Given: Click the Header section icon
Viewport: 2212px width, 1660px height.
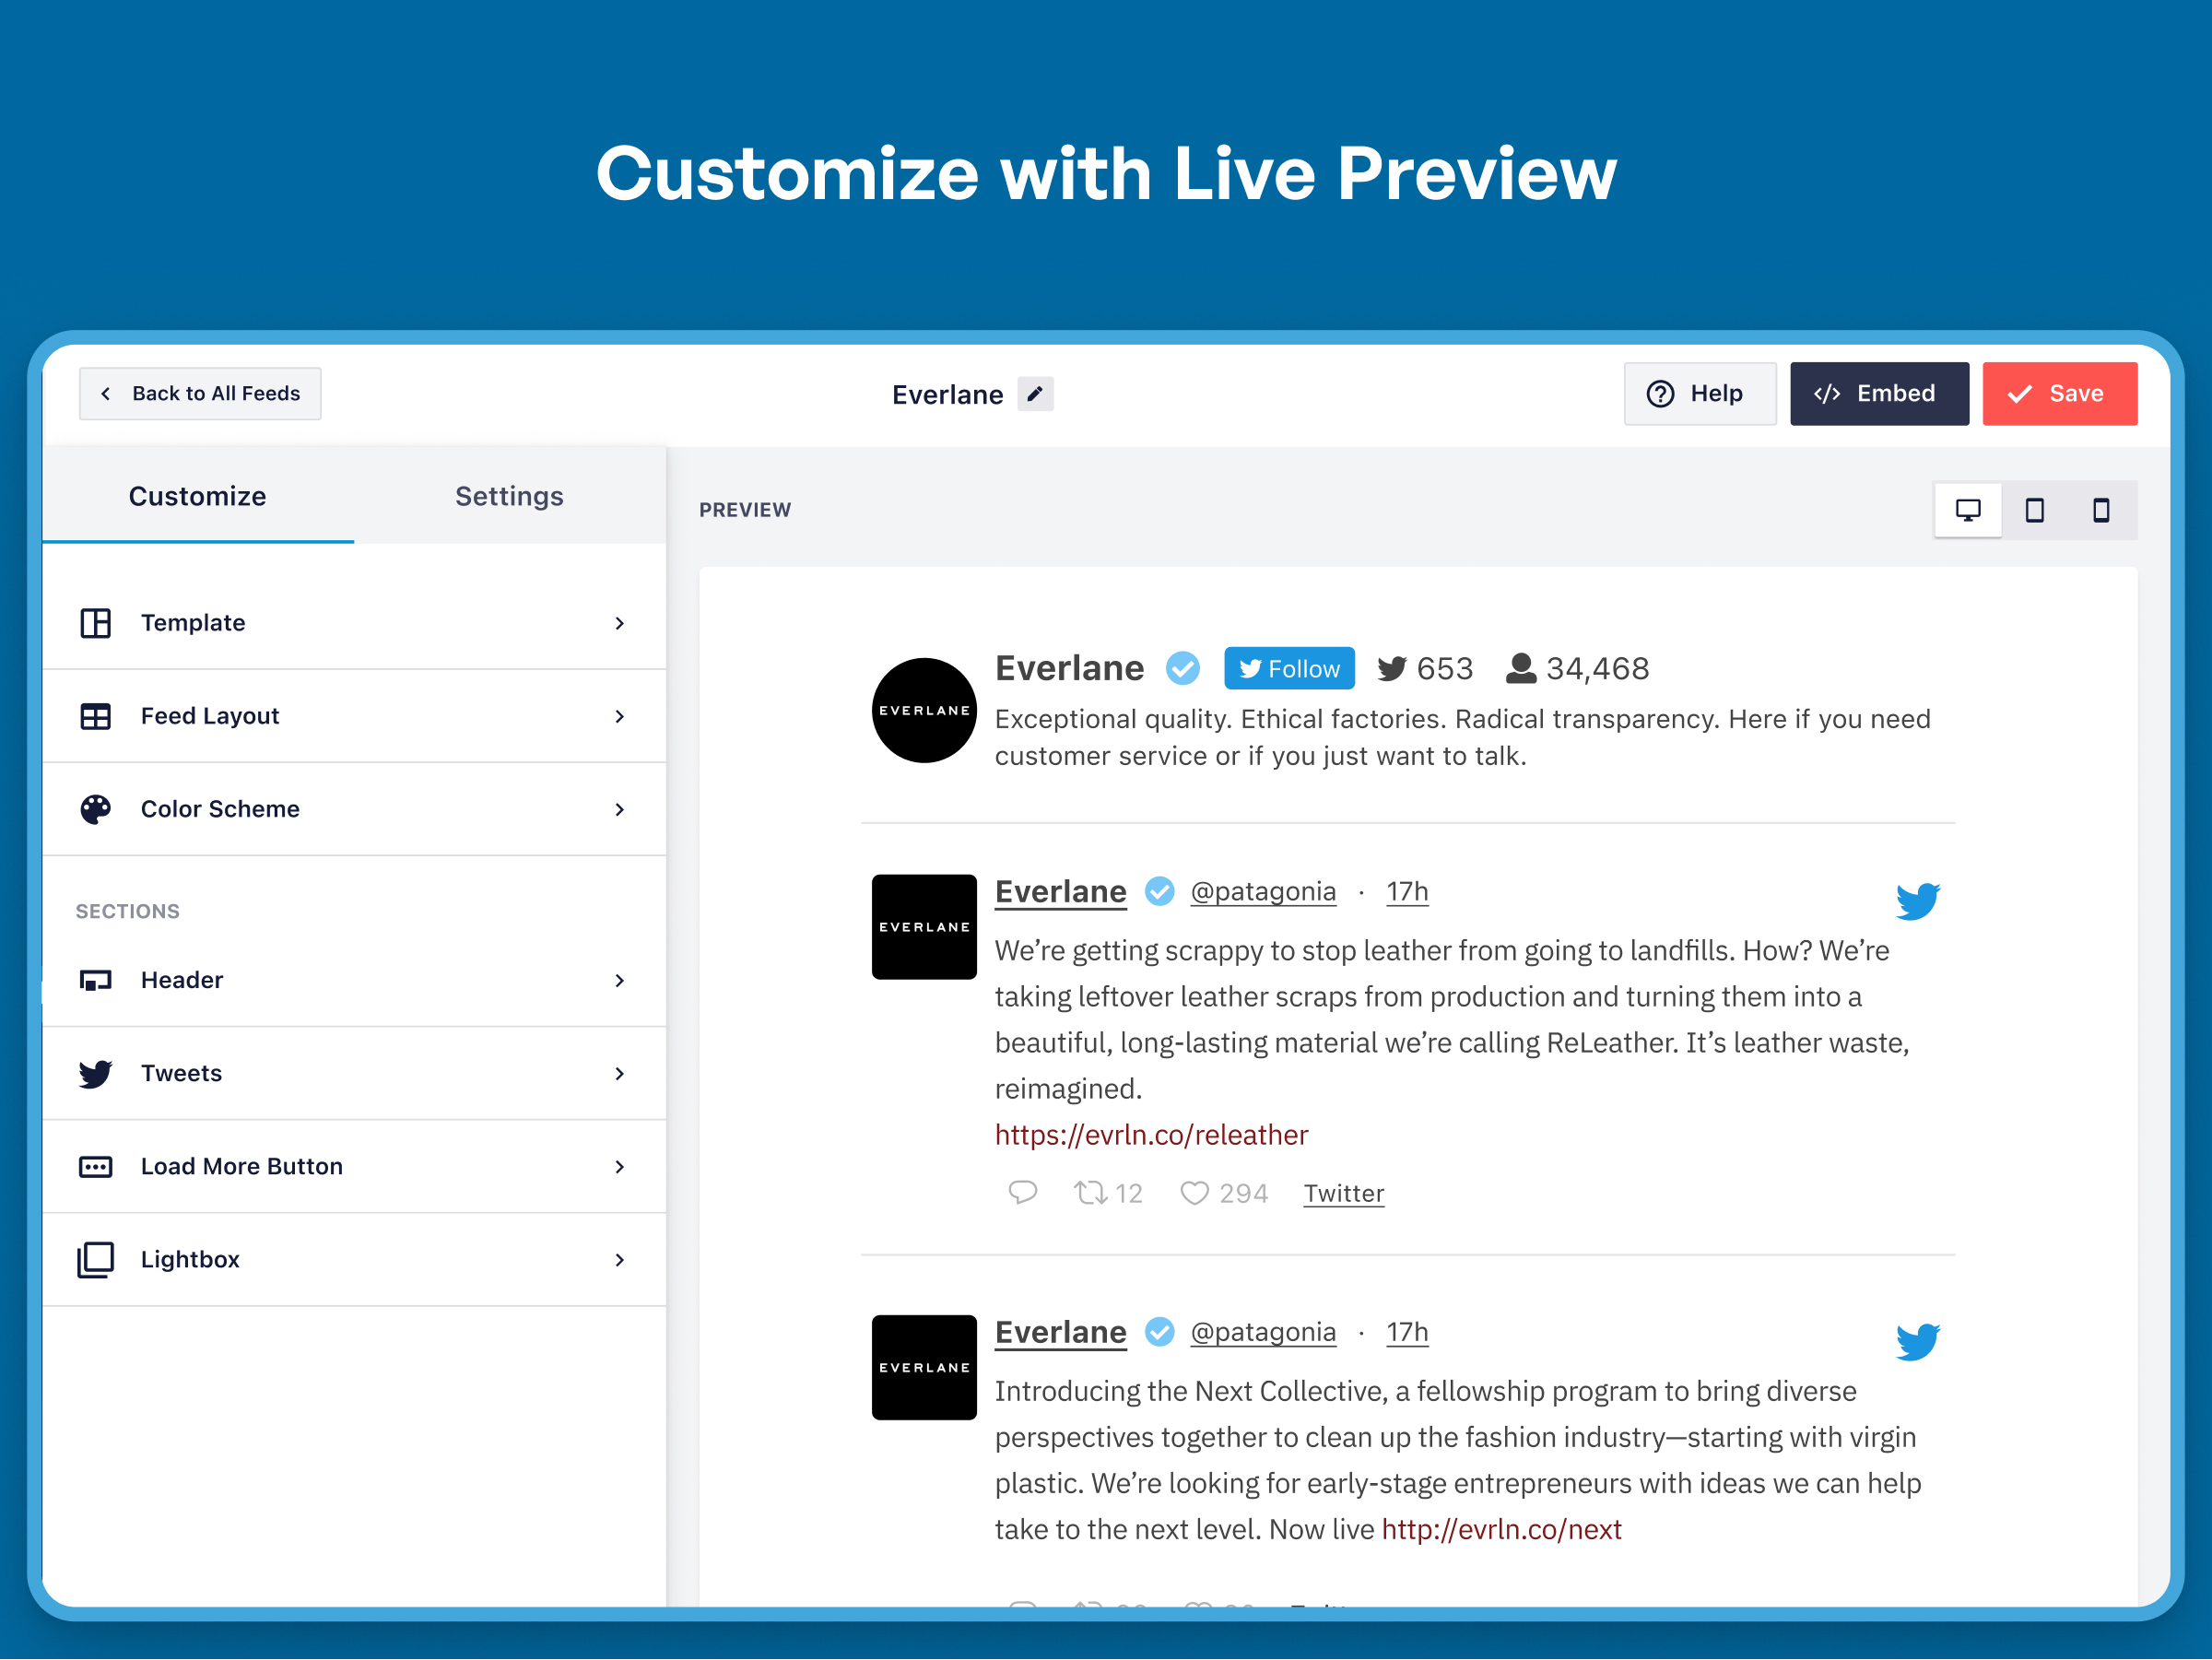Looking at the screenshot, I should point(94,978).
